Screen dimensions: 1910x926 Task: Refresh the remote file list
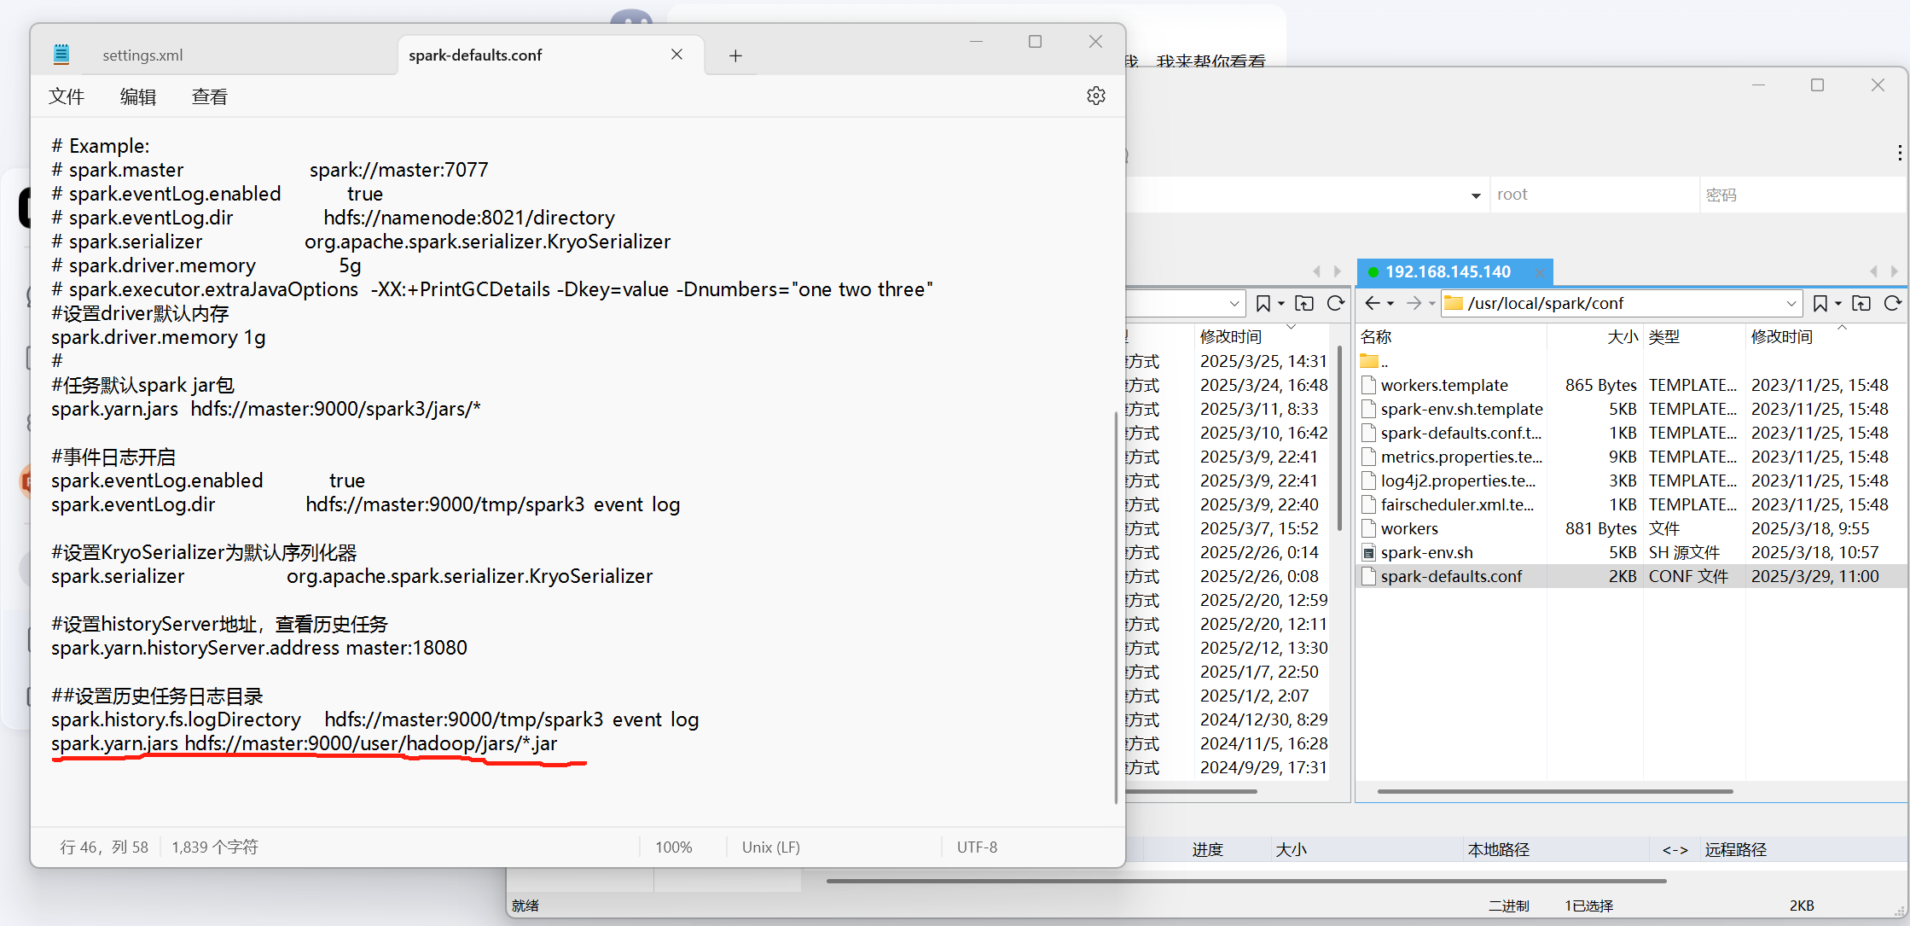coord(1894,303)
